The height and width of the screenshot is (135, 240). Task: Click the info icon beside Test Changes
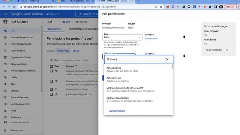(227, 50)
